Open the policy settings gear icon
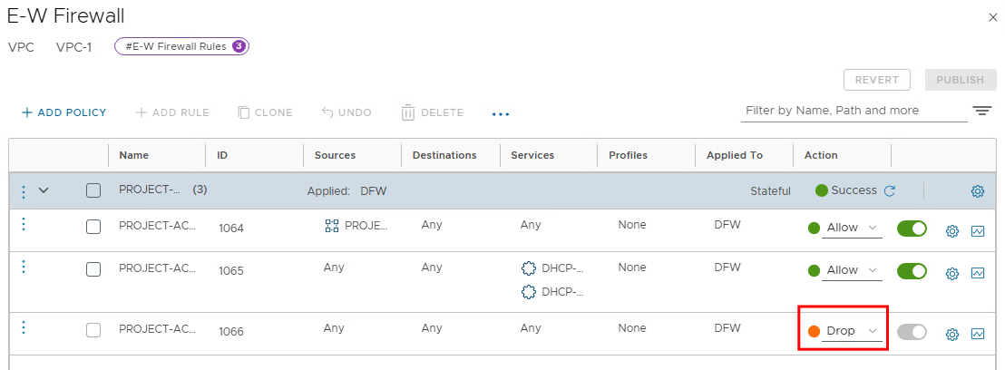1005x370 pixels. coord(978,191)
